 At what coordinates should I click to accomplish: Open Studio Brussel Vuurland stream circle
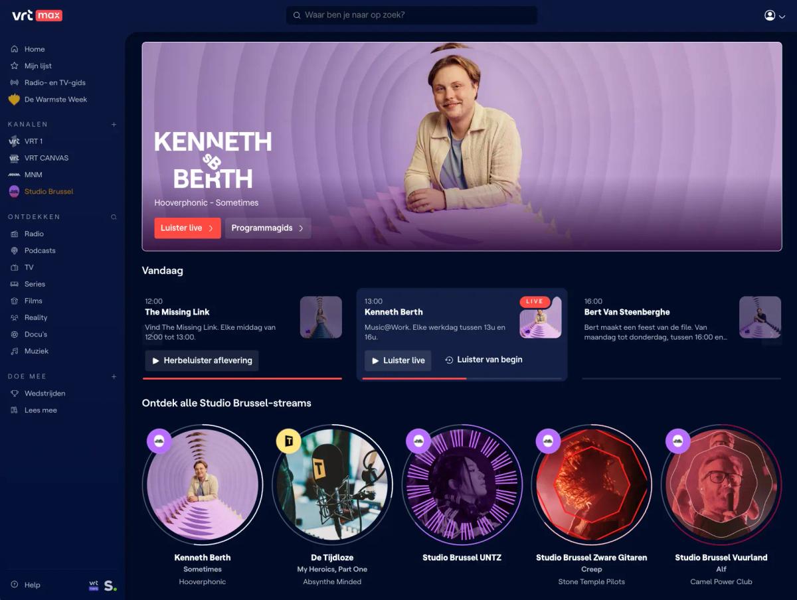721,485
